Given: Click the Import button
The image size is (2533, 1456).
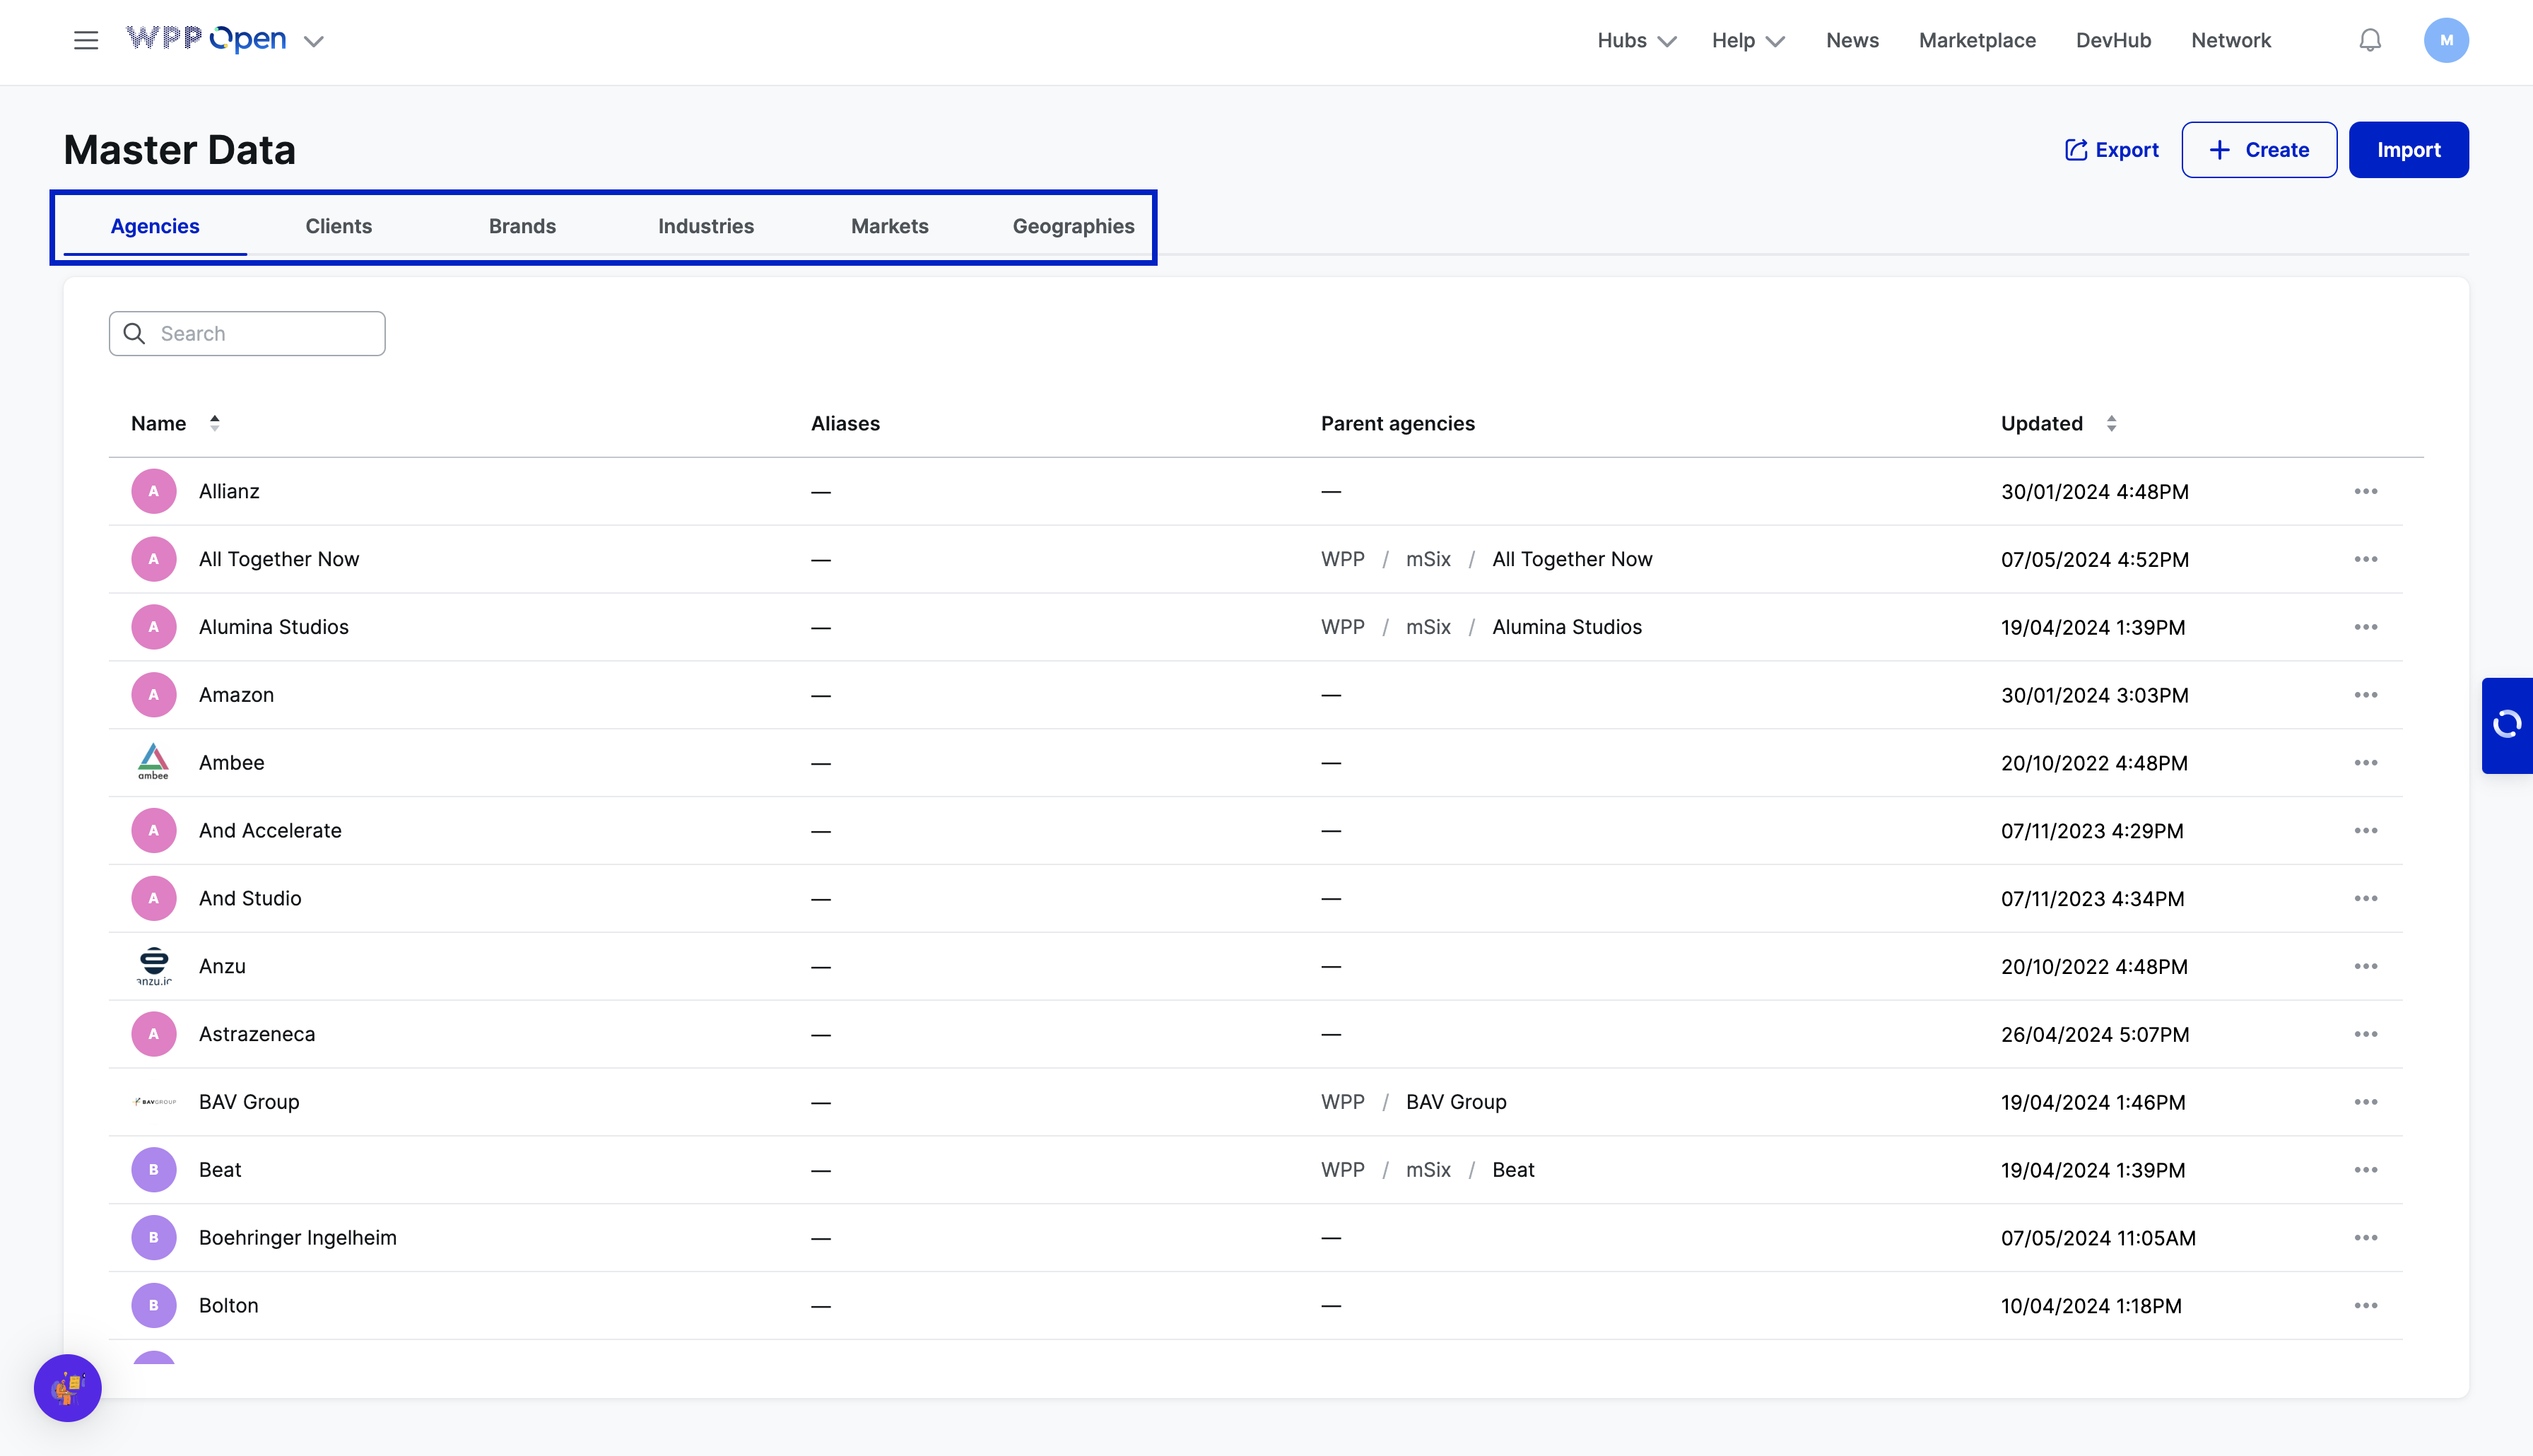Looking at the screenshot, I should [2407, 150].
